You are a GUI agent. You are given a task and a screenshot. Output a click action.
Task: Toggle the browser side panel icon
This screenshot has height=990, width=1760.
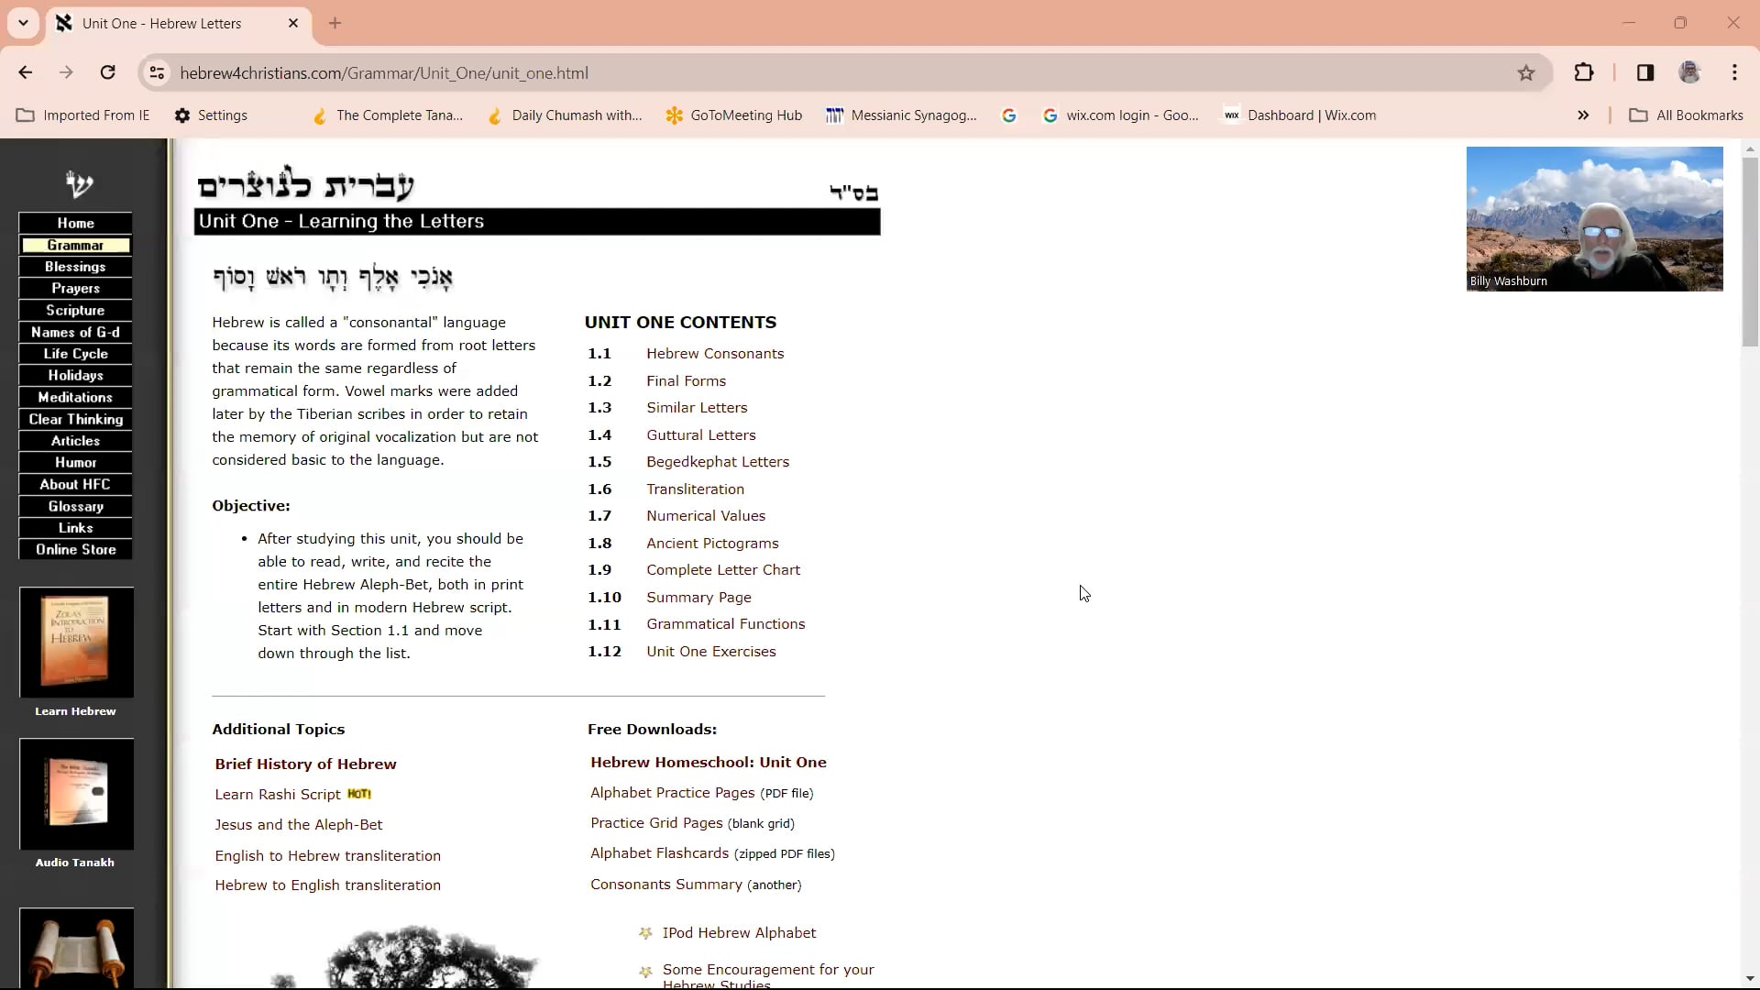pos(1645,73)
